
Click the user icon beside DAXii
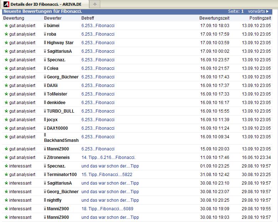tap(45, 85)
